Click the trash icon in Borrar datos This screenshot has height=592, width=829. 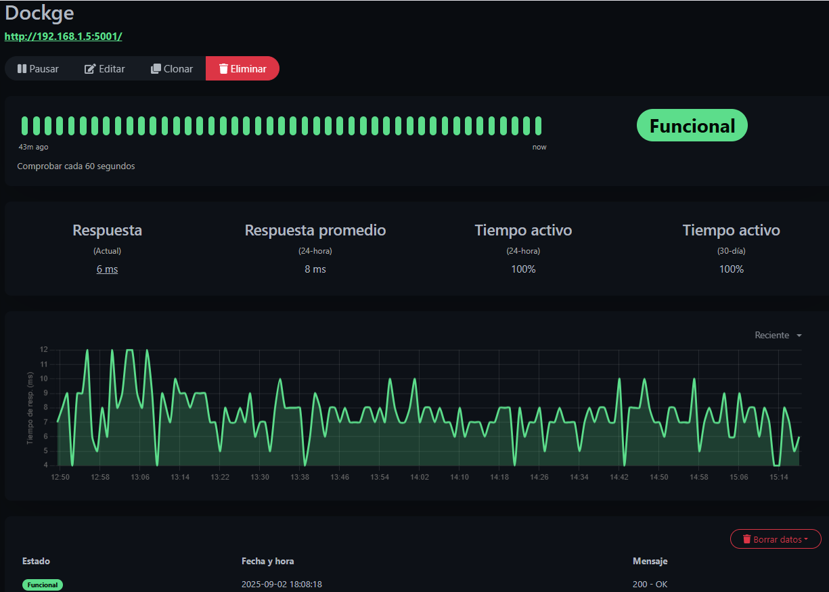point(746,539)
